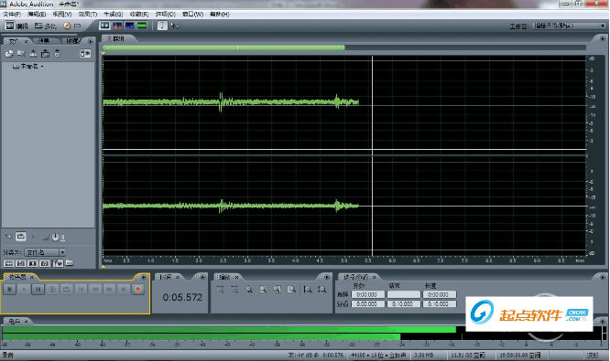Toggle the loop play button in Files panel
Image resolution: width=610 pixels, height=361 pixels.
click(21, 237)
